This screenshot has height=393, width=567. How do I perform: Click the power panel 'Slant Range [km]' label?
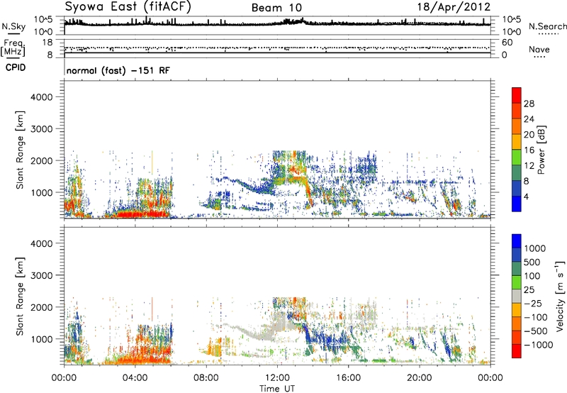coord(20,150)
